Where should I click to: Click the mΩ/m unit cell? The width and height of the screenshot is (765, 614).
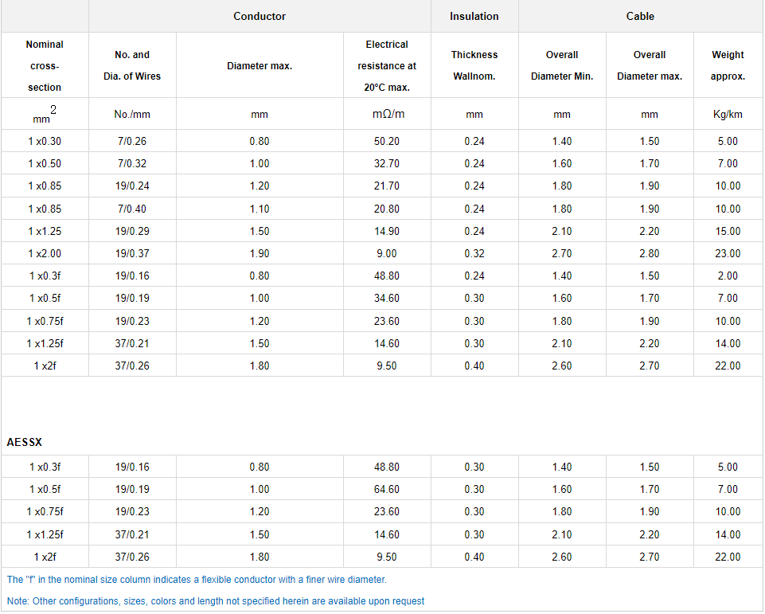(x=387, y=114)
